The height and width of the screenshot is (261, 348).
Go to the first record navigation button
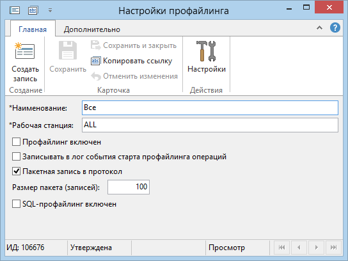[281, 247]
